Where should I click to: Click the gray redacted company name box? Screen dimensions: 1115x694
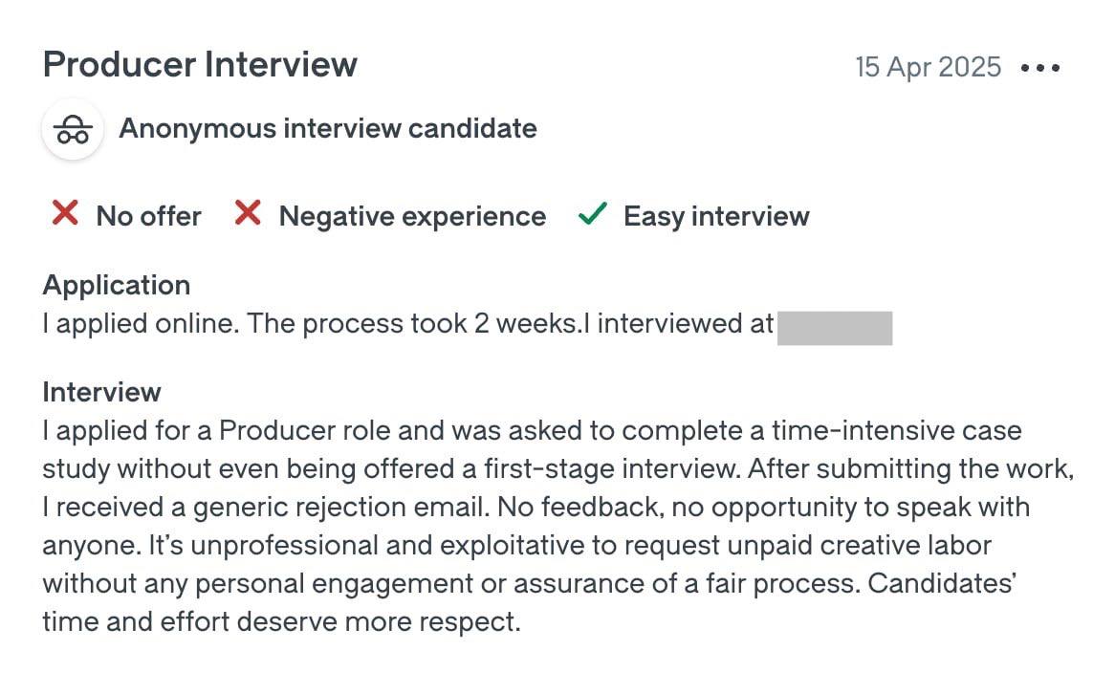tap(834, 325)
